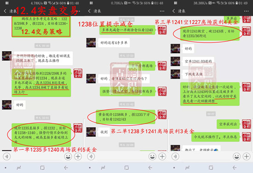Image resolution: width=253 pixels, height=173 pixels.
Task: Tap contact name '清泉' in middle chat header
Action: tap(97, 11)
